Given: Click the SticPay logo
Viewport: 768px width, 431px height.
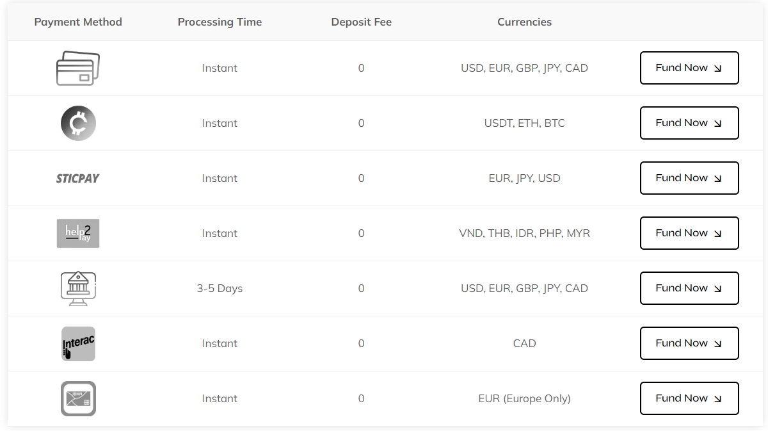Looking at the screenshot, I should point(78,178).
